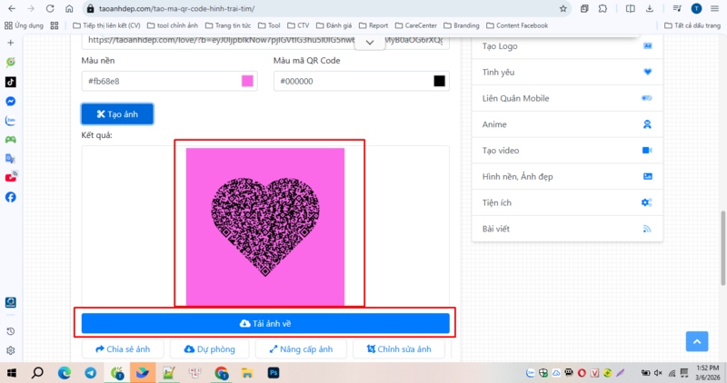
Task: Go back to the previous page
Action: point(12,8)
